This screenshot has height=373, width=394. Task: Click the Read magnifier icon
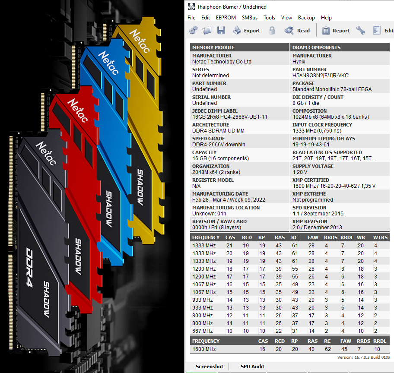289,30
